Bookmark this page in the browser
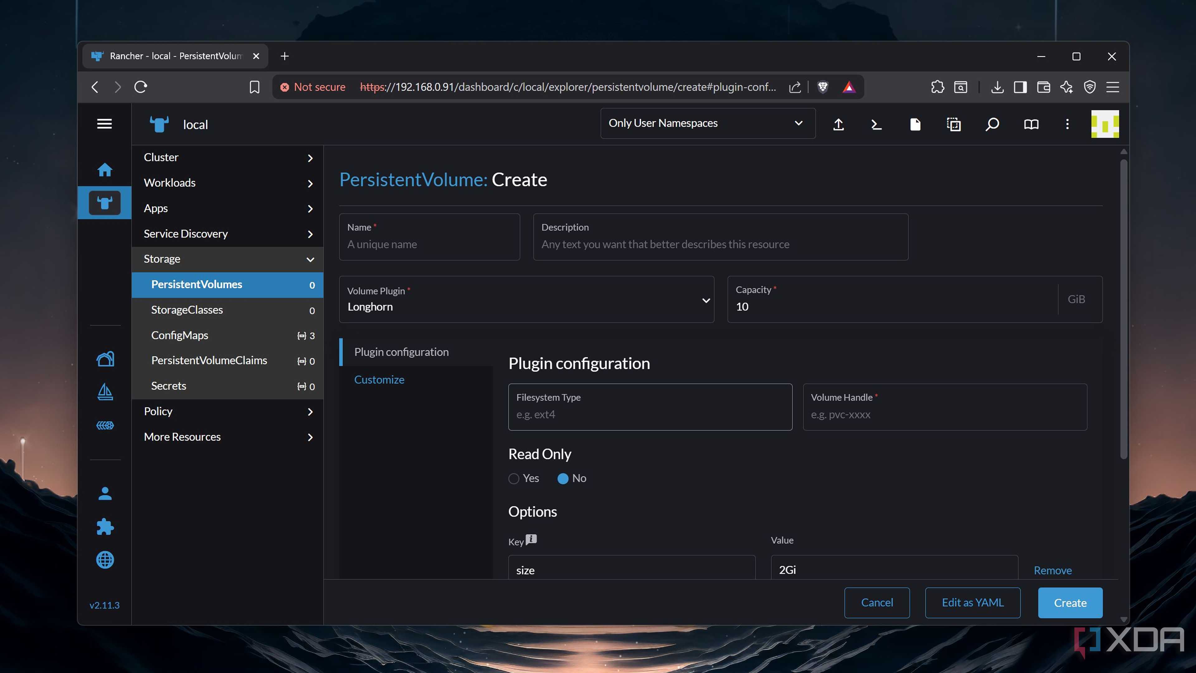This screenshot has height=673, width=1196. point(254,87)
